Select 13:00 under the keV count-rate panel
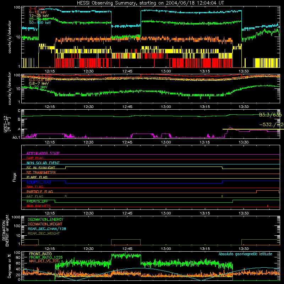This screenshot has height=284, width=284. tap(166, 71)
